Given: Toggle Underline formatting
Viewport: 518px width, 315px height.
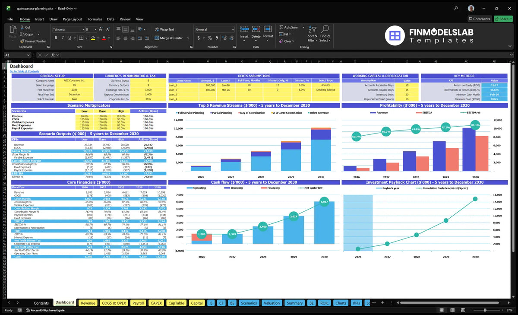Looking at the screenshot, I should point(70,38).
